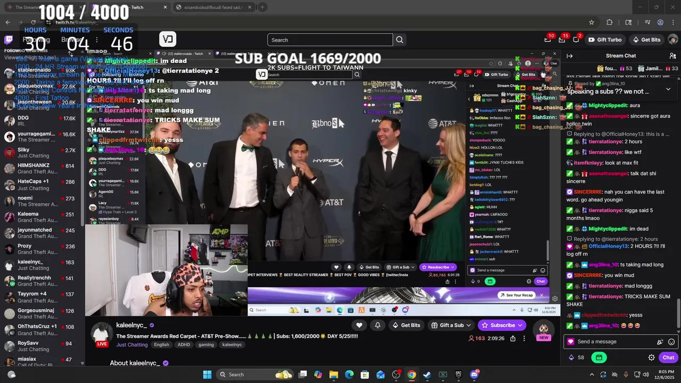Click the top gifter fou... leaderboard entry
681x383 pixels.
coord(614,69)
